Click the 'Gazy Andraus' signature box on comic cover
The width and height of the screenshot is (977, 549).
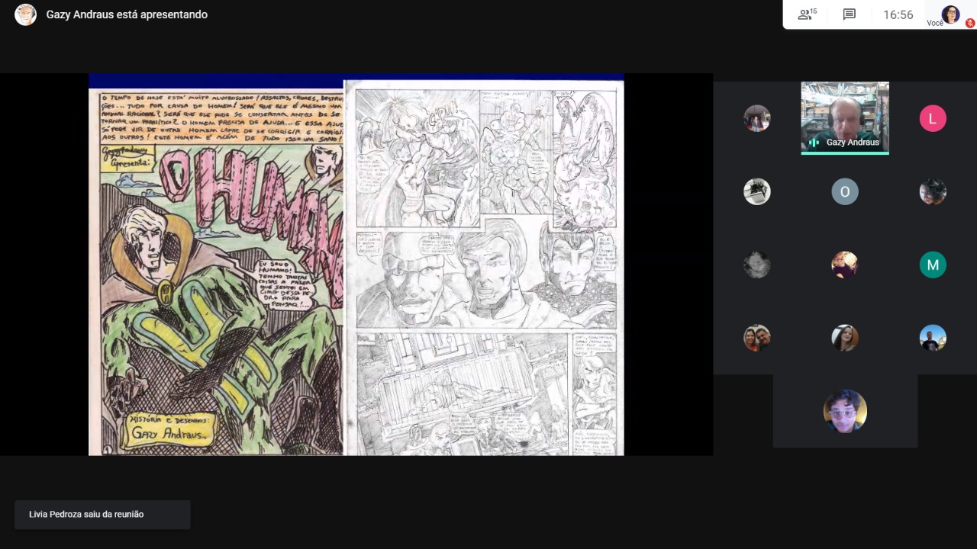170,432
